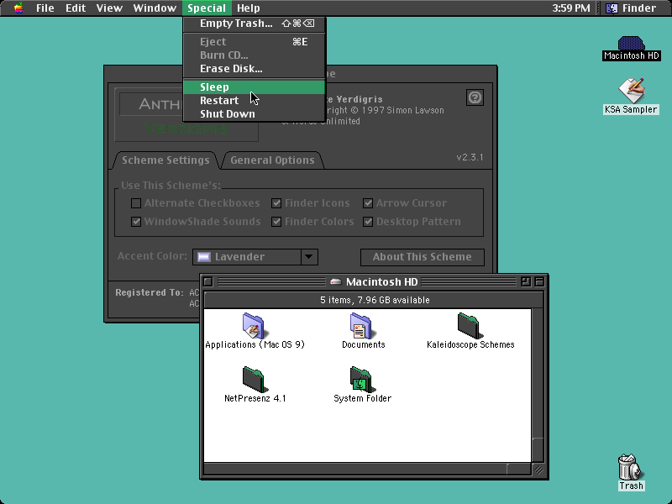Open the Macintosh HD desktop drive icon
This screenshot has height=504, width=672.
(631, 44)
